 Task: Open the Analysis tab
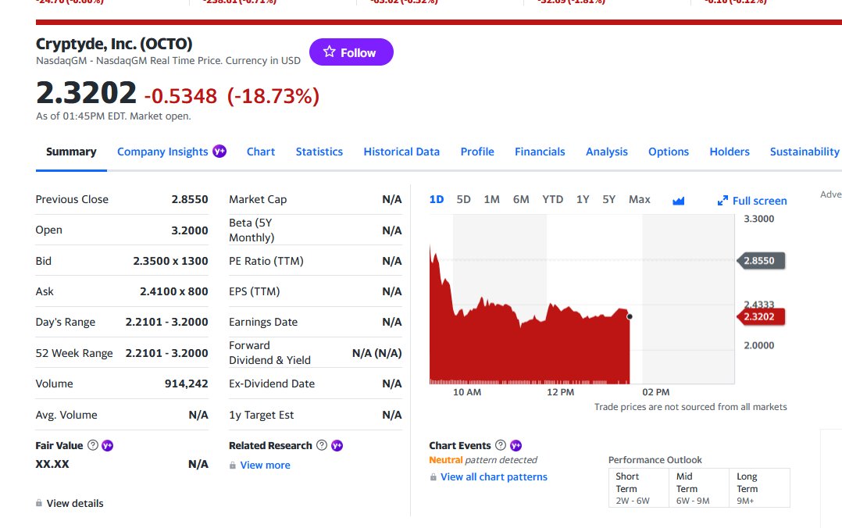coord(607,152)
